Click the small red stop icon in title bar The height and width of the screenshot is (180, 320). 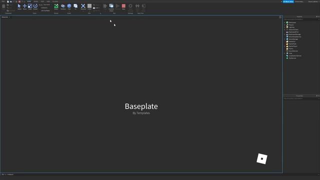19,1
